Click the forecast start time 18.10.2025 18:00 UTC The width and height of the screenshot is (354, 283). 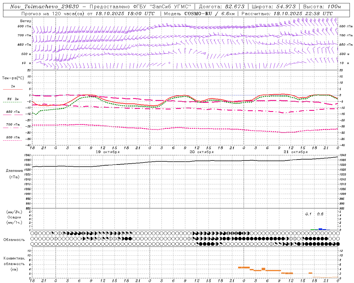[125, 14]
